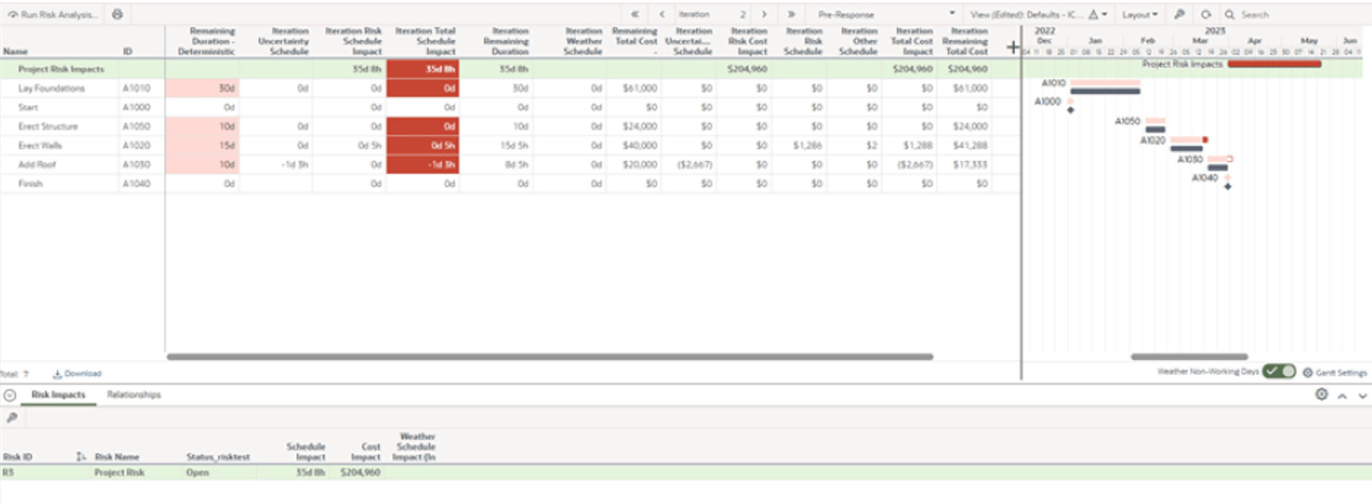Go to next iteration arrow
The height and width of the screenshot is (504, 1372).
pos(764,14)
